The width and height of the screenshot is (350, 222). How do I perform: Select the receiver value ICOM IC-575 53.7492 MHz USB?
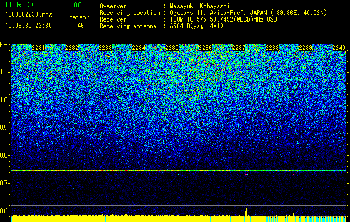(223, 19)
